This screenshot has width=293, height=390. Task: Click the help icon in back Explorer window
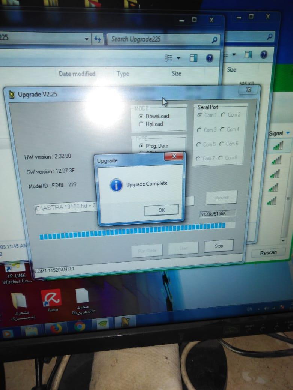coord(264,55)
